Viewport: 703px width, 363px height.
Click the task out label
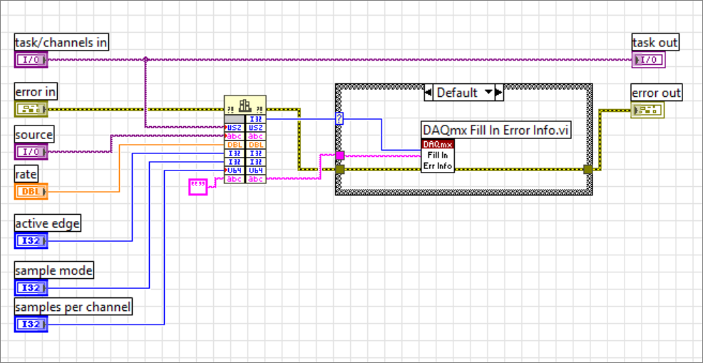coord(655,43)
